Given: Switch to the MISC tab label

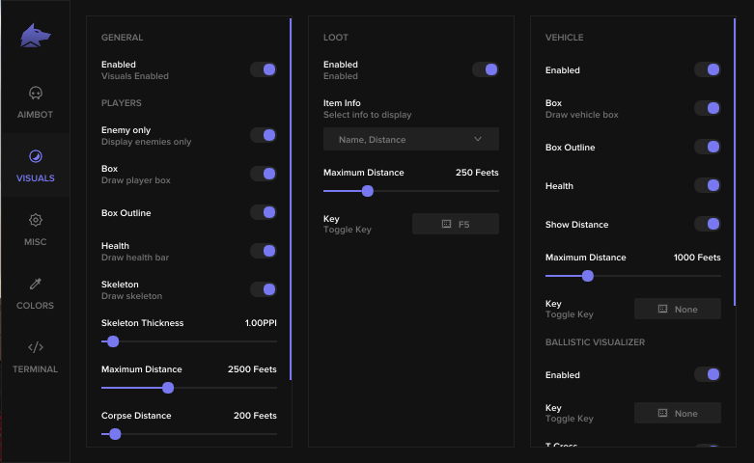Looking at the screenshot, I should [36, 242].
